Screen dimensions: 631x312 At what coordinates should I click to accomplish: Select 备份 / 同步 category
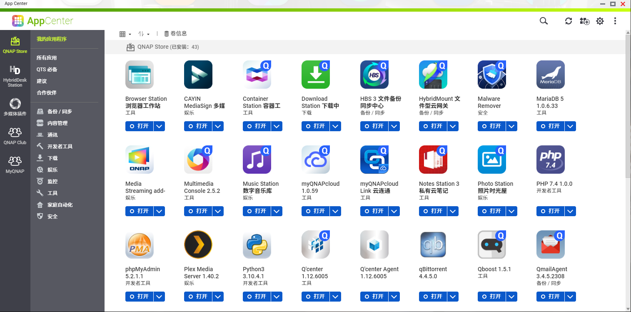59,112
